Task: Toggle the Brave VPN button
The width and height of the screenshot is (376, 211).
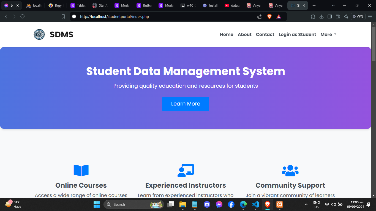Action: click(358, 16)
